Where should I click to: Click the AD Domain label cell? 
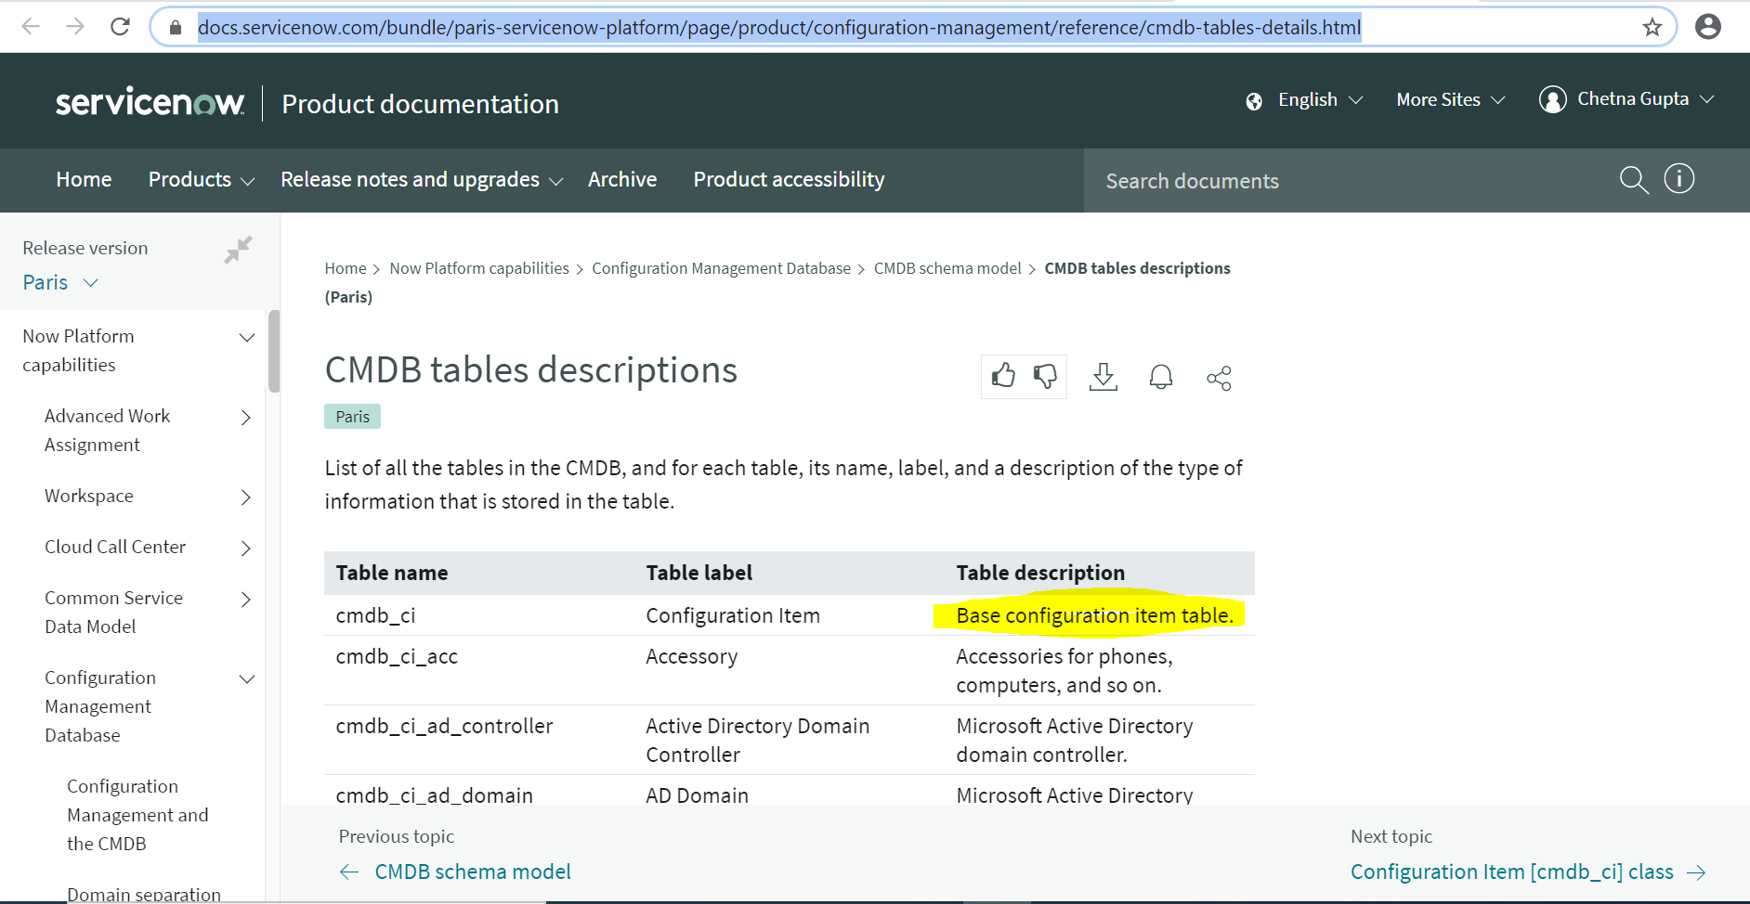tap(697, 795)
